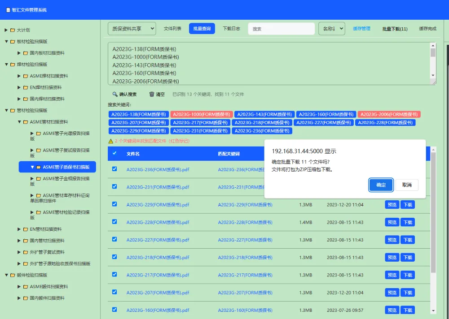The image size is (449, 319).
Task: Click the ASME锻件扫描资料 folder icon
Action: tap(26, 287)
